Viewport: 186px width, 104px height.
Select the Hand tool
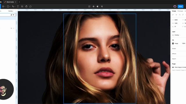(26, 6)
